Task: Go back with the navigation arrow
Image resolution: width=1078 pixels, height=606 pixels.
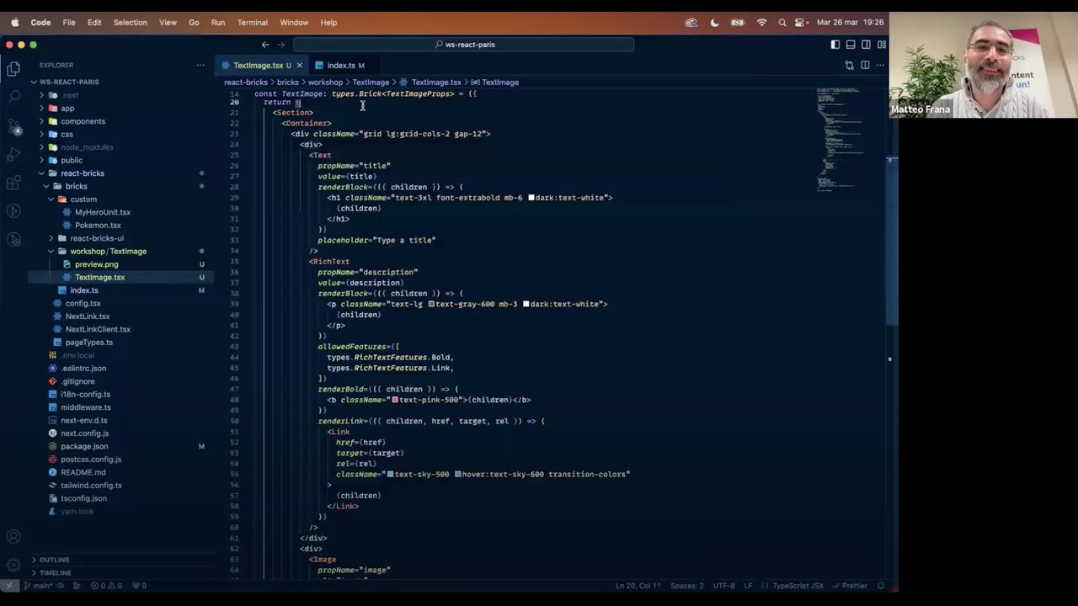Action: [x=265, y=45]
